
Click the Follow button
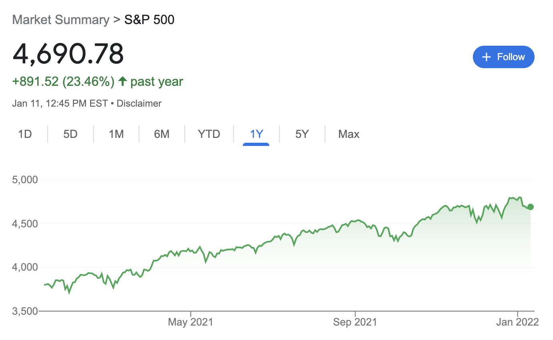(x=504, y=57)
